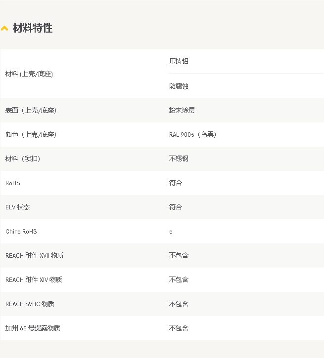The height and width of the screenshot is (358, 324).
Task: Select the 防腐蚀 value
Action: 179,86
